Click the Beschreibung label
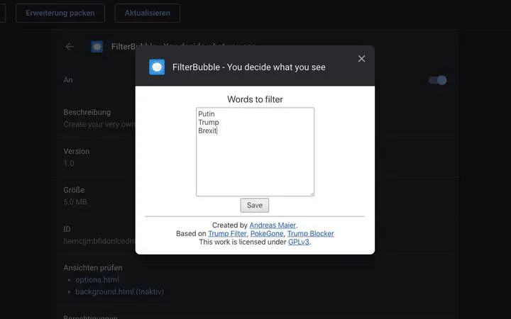This screenshot has height=319, width=511. [87, 112]
